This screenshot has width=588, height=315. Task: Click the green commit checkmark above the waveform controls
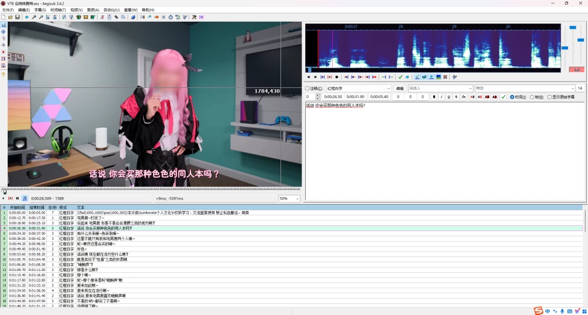pos(400,77)
